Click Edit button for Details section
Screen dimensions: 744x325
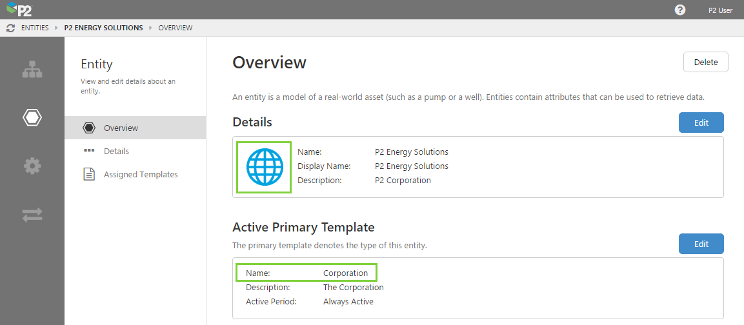click(701, 123)
